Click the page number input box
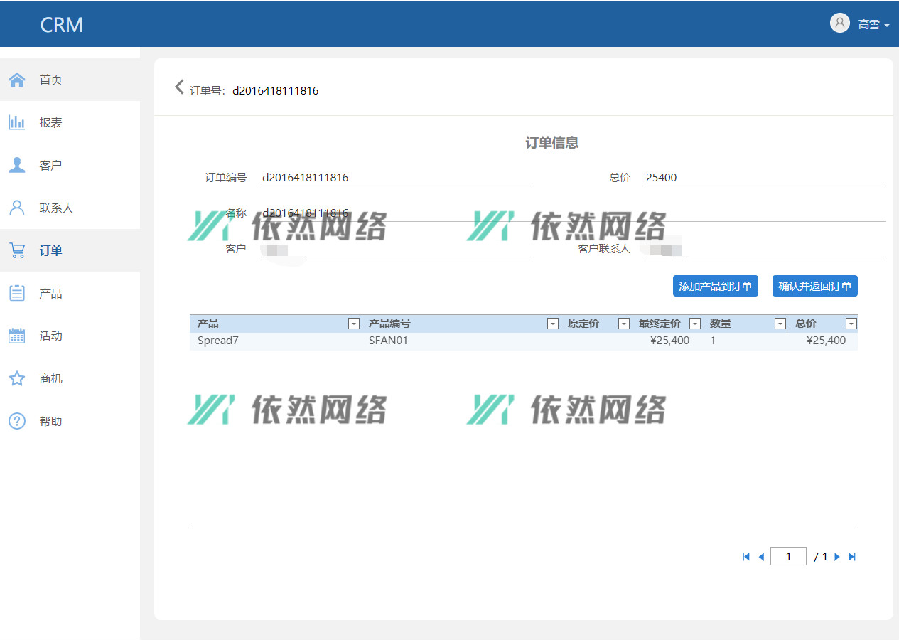 pyautogui.click(x=788, y=557)
